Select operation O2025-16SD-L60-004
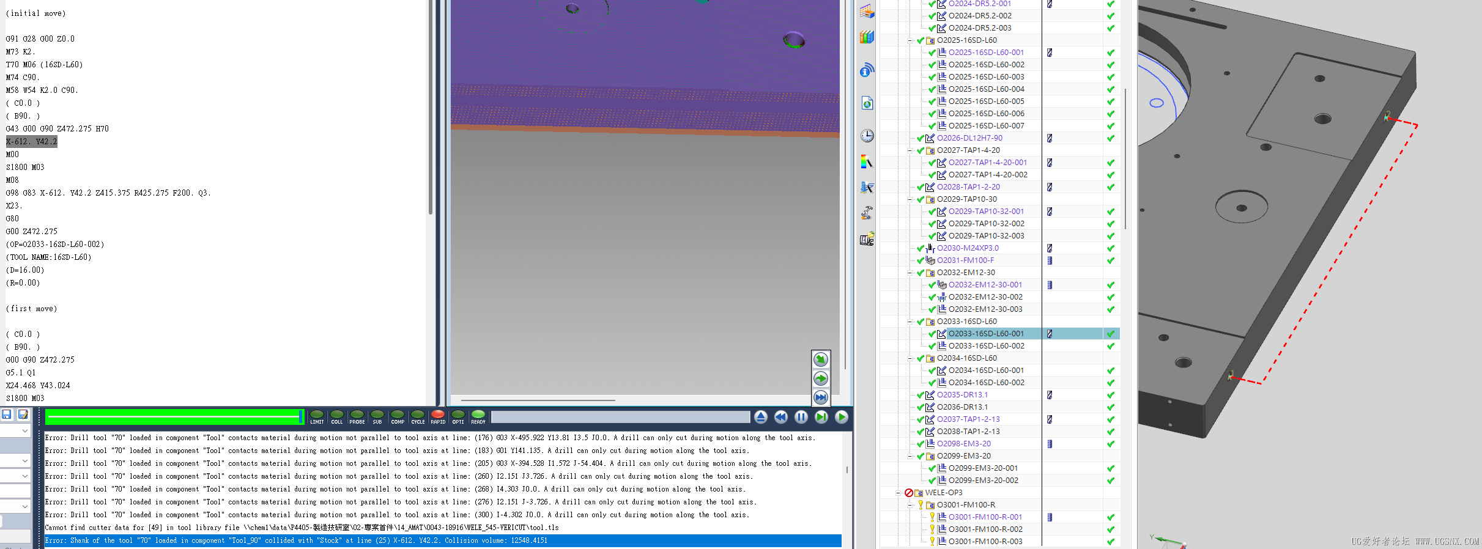1482x549 pixels. point(986,89)
